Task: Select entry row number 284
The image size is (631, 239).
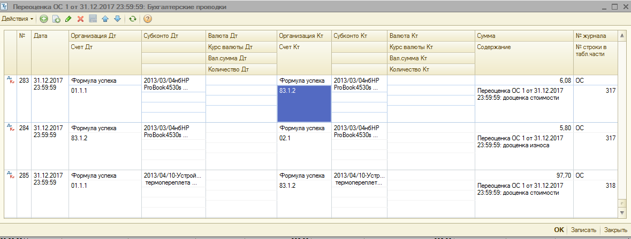Action: pyautogui.click(x=24, y=128)
